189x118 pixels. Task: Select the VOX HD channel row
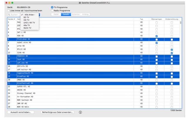tap(93, 36)
